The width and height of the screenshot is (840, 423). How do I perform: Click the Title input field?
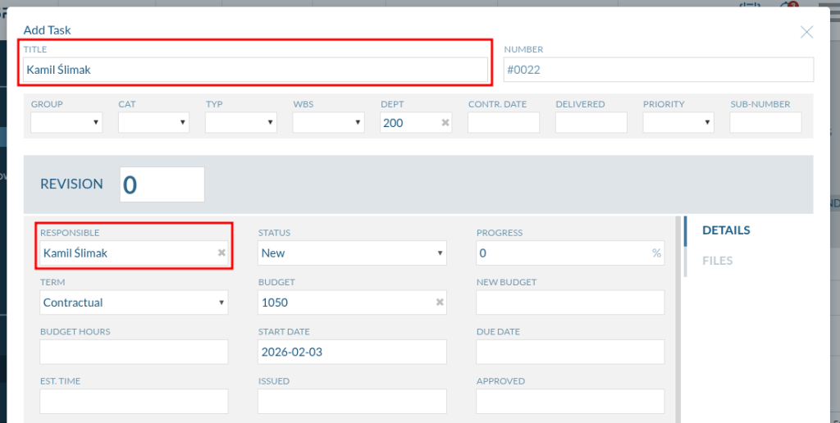(254, 70)
